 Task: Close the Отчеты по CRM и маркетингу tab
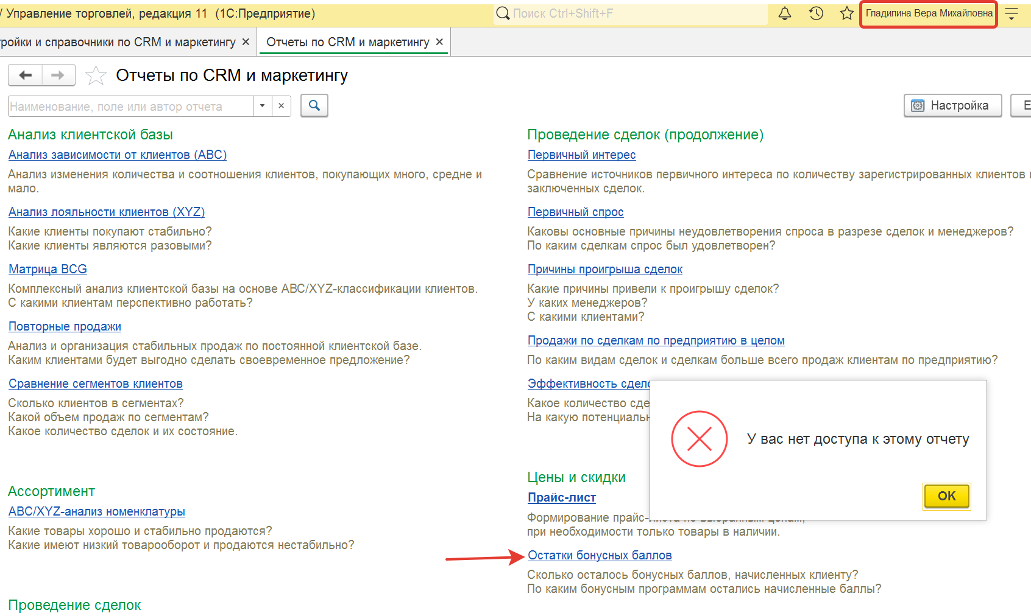[439, 42]
